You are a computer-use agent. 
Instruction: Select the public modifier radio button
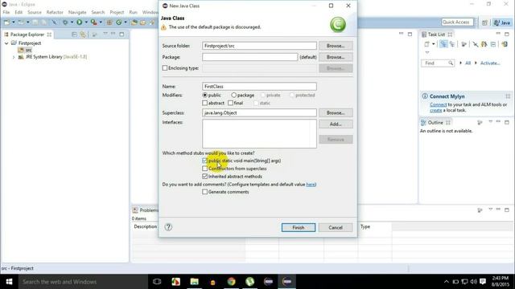click(x=204, y=95)
